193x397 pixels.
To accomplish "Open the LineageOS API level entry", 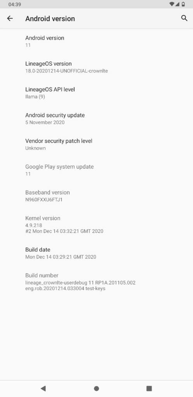I will (x=96, y=93).
